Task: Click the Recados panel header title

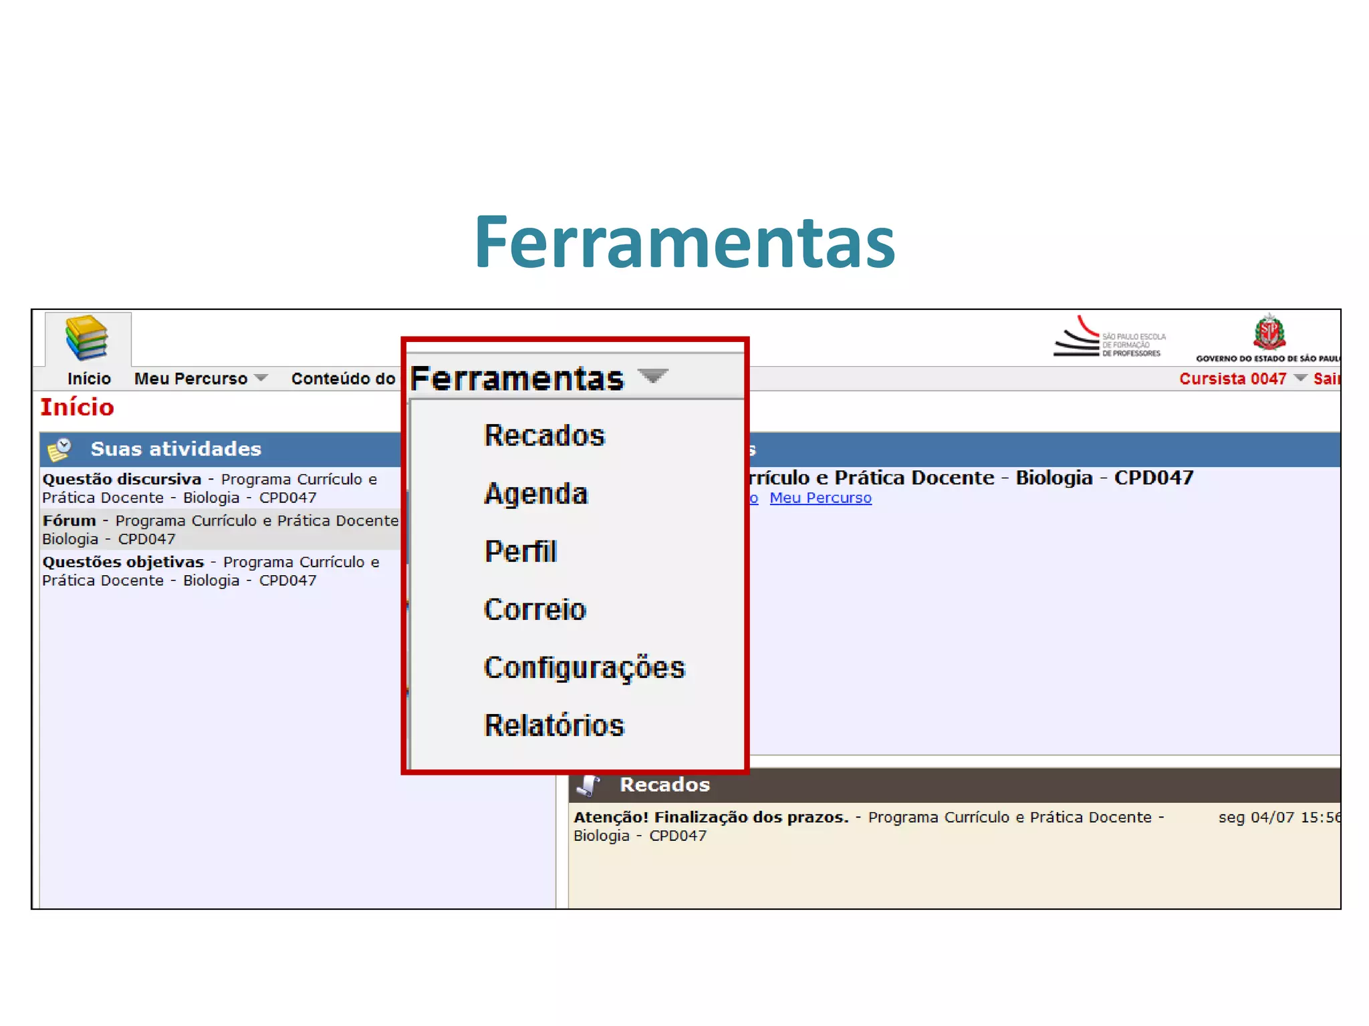Action: [664, 785]
